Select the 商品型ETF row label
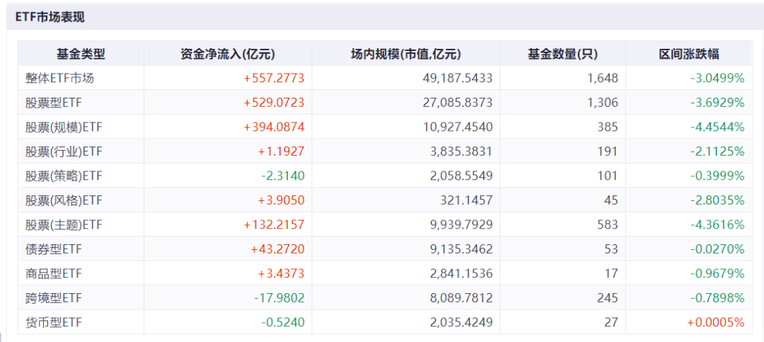The height and width of the screenshot is (342, 764). click(x=53, y=274)
